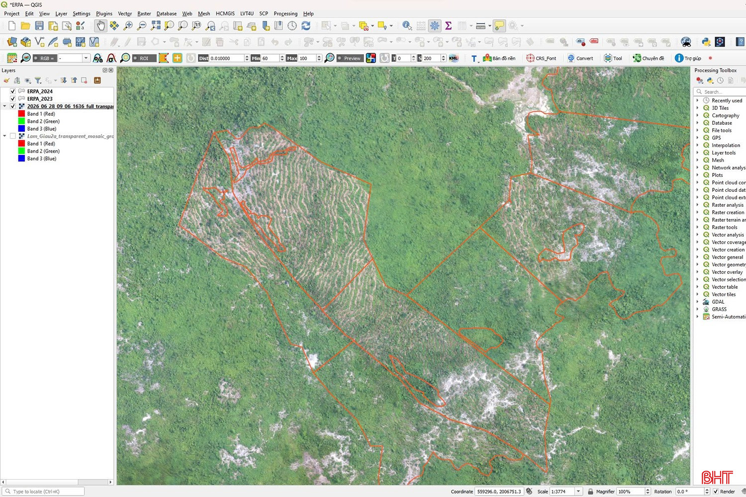Expand the GDAL toolbox group

coord(697,302)
